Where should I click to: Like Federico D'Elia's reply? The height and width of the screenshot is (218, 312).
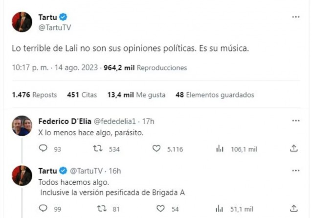(x=157, y=148)
